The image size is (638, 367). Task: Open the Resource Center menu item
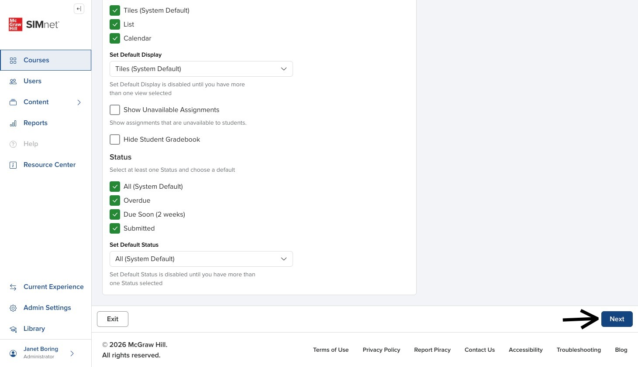(x=46, y=165)
